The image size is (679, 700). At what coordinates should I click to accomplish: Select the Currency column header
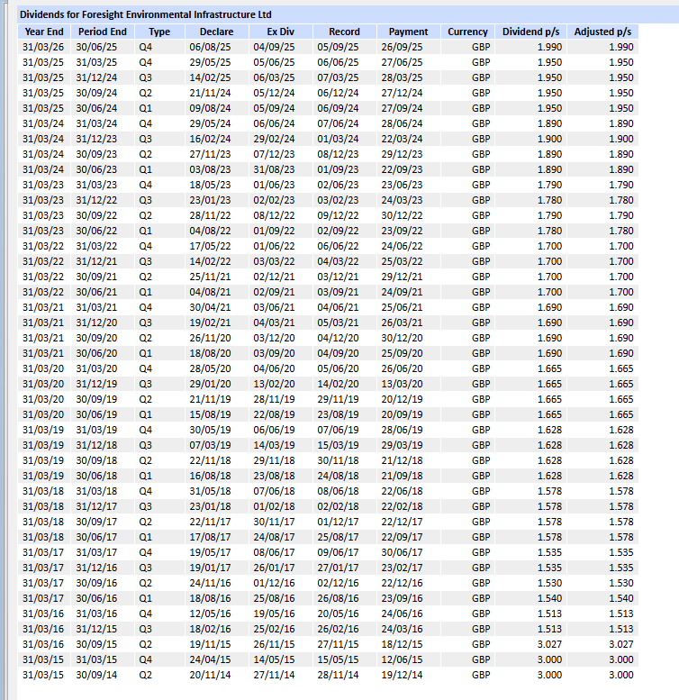467,32
